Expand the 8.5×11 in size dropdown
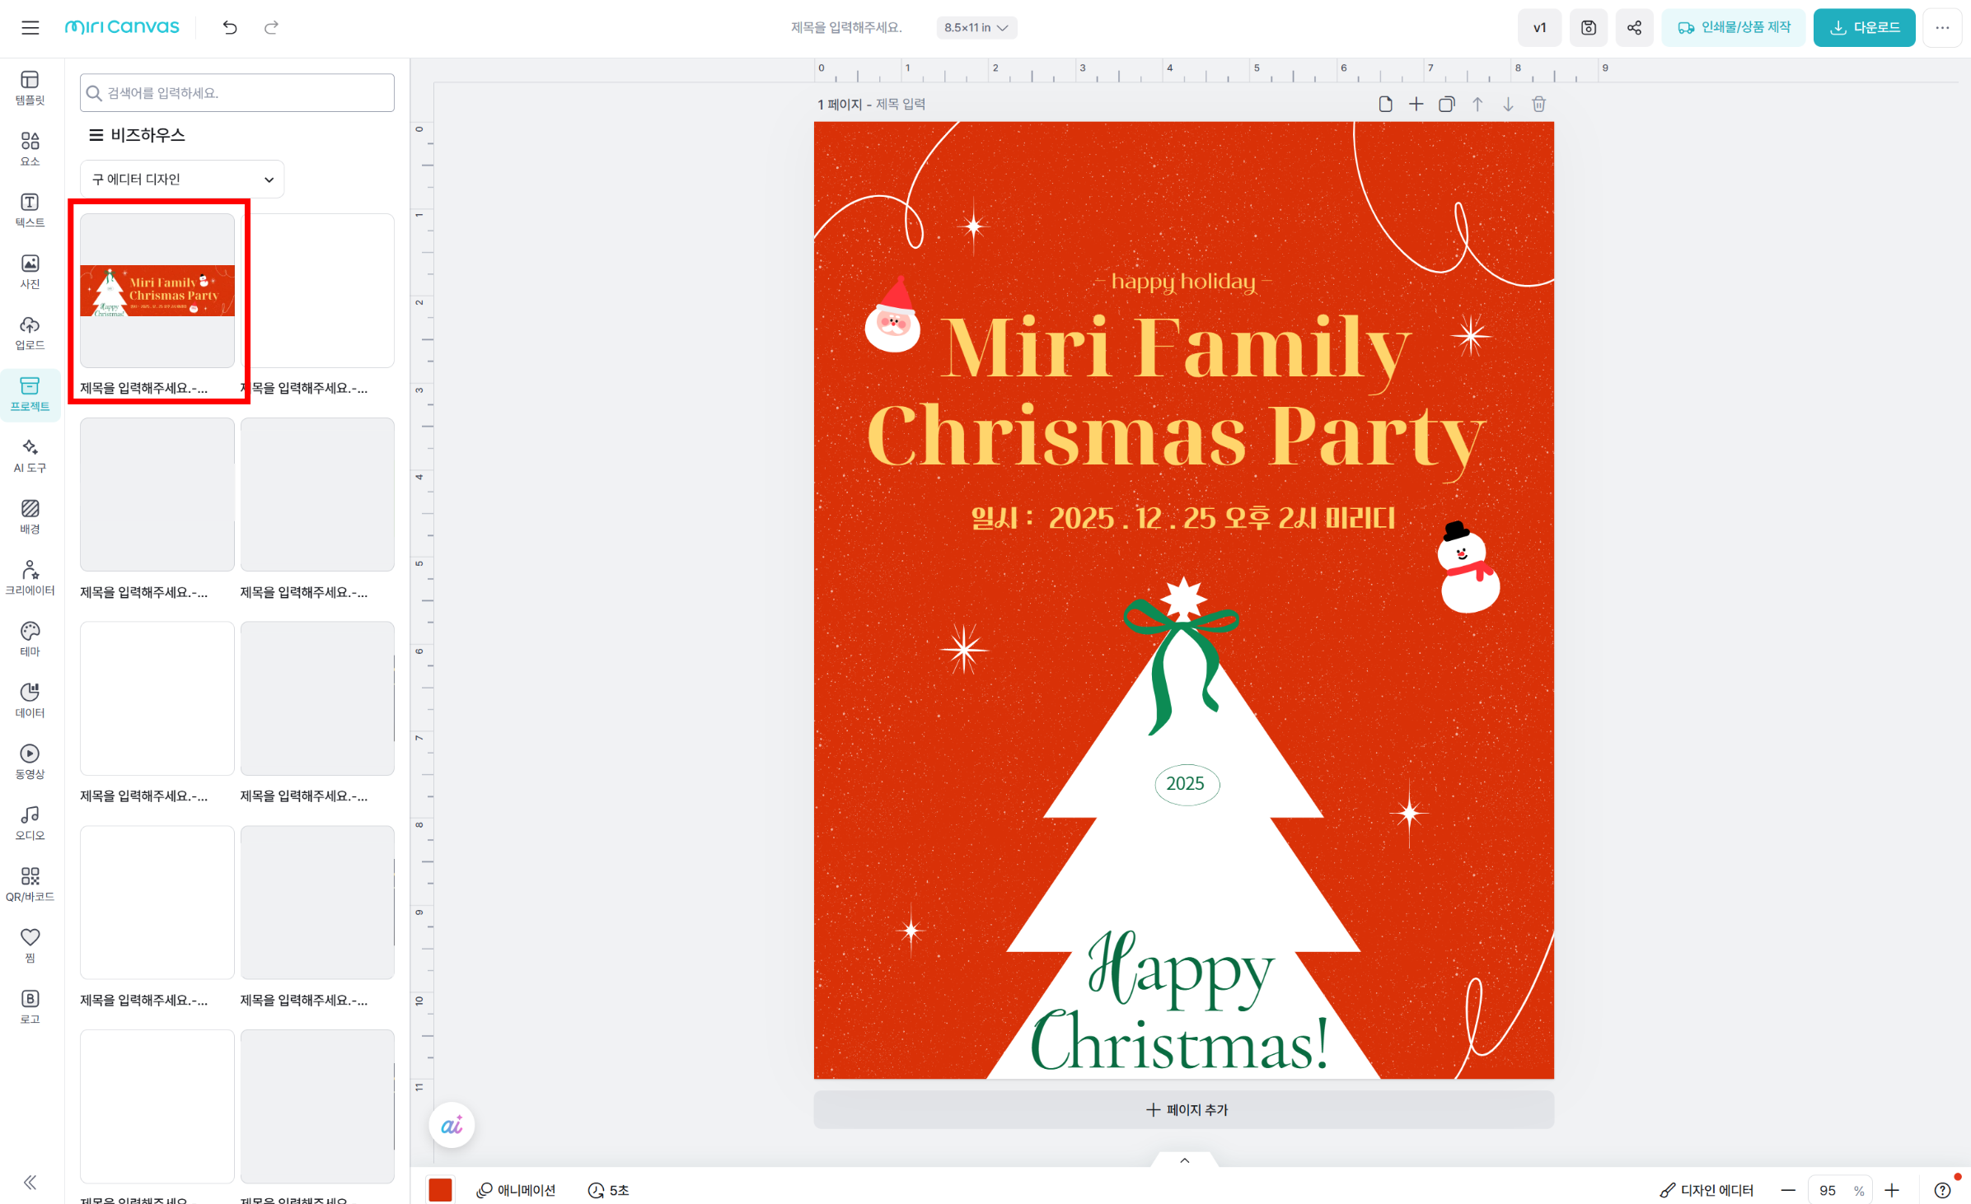1971x1204 pixels. click(976, 28)
